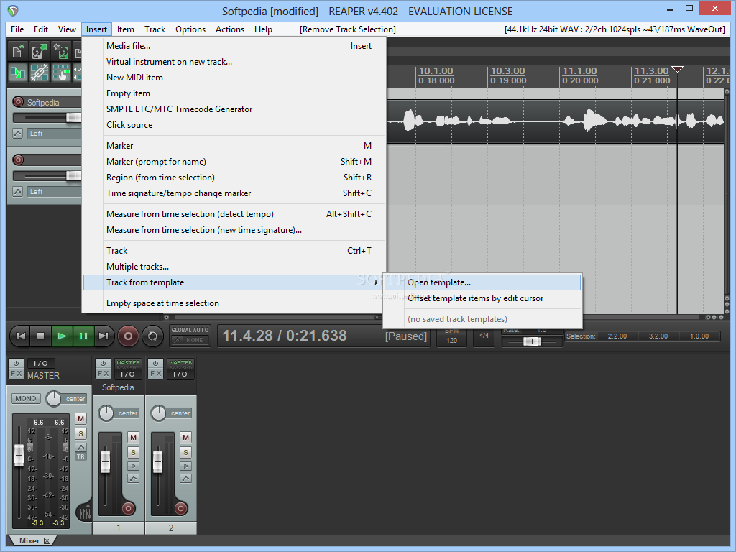Viewport: 736px width, 552px height.
Task: Open second track Left input selector
Action: point(54,191)
